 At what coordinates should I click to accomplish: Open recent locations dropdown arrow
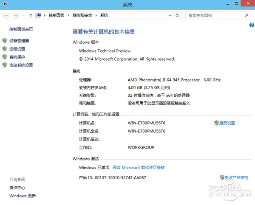click(x=23, y=16)
